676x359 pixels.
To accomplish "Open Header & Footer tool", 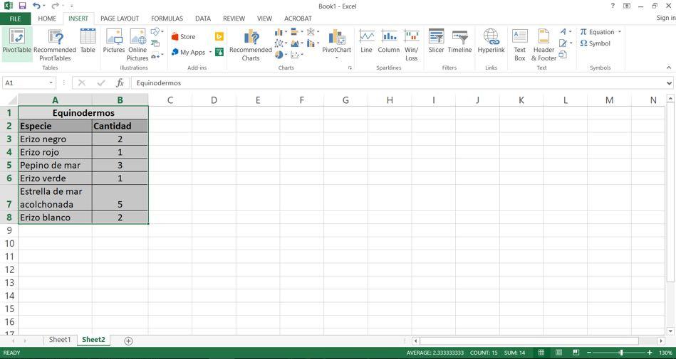I will (x=544, y=45).
